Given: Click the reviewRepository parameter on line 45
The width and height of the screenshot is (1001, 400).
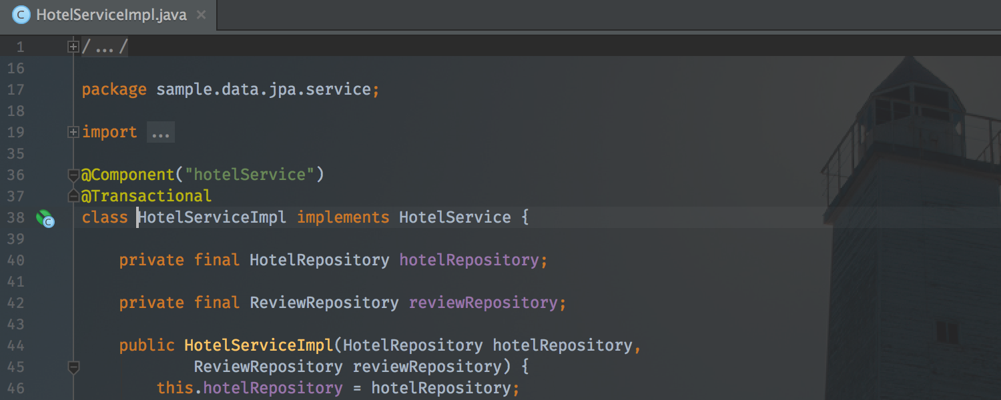Looking at the screenshot, I should pos(427,367).
